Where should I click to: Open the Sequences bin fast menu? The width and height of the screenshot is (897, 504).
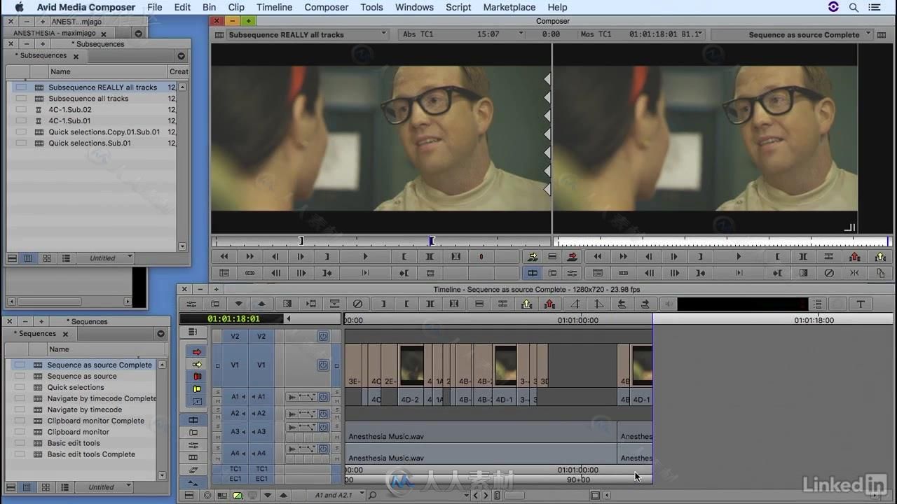tap(161, 334)
